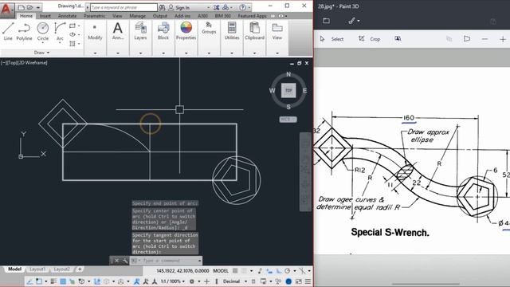This screenshot has width=510, height=287.
Task: Toggle Grid display in status bar
Action: tap(235, 271)
